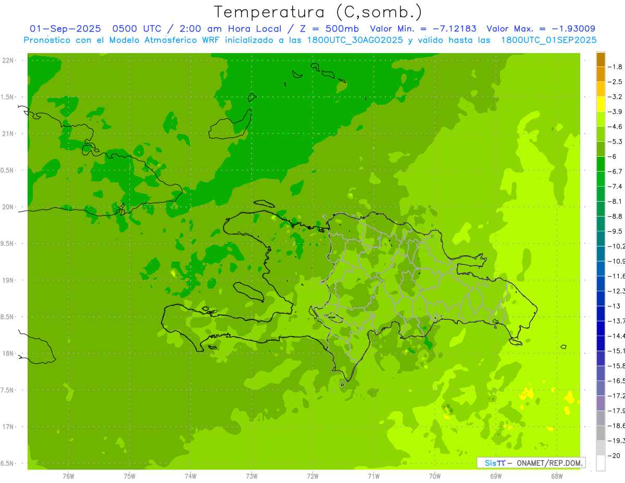Click the green swatch between -6 and -6.7
Screen dimensions: 625x483
601,164
